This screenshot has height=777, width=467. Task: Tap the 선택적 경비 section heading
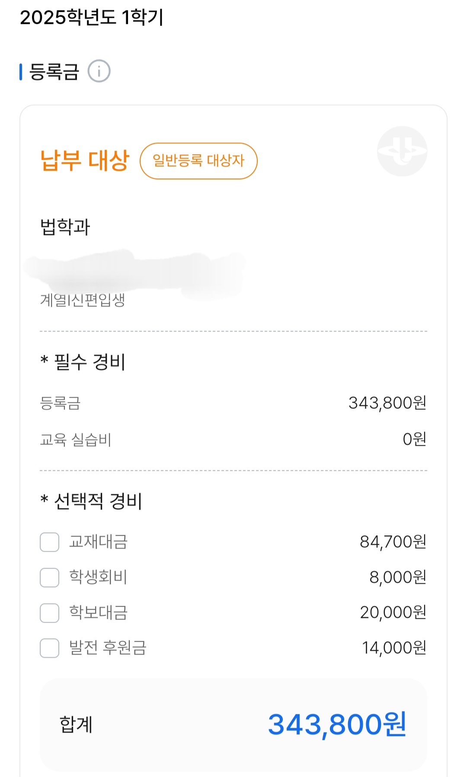pyautogui.click(x=91, y=501)
